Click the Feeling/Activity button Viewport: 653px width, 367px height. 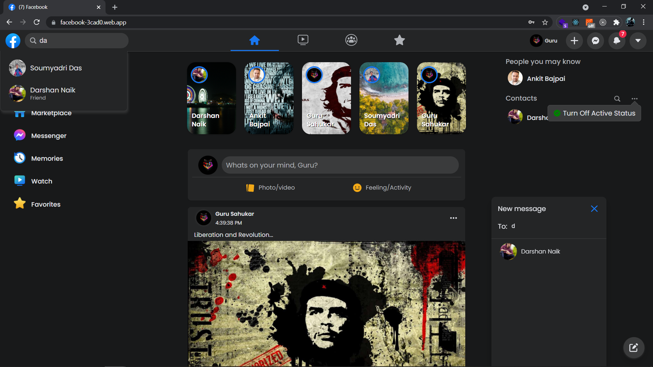click(x=382, y=188)
